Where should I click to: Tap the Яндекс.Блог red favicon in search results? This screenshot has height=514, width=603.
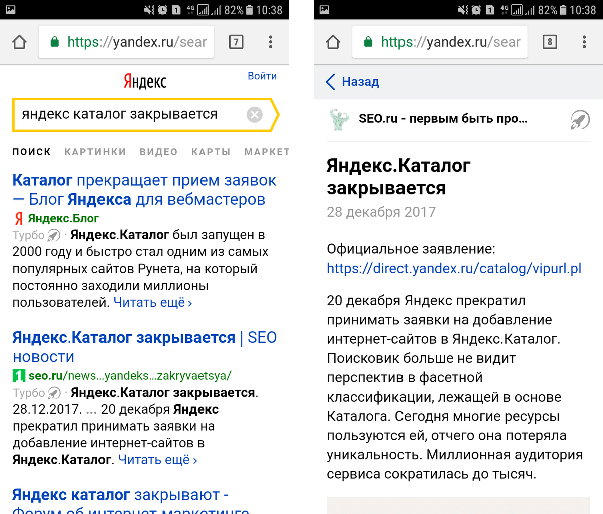coord(18,218)
